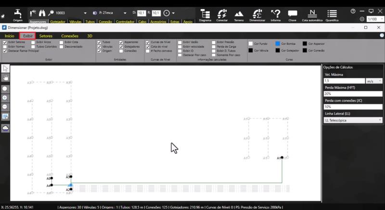Click the Perda Máxima (HFT) input field
The height and width of the screenshot is (210, 385).
(353, 93)
